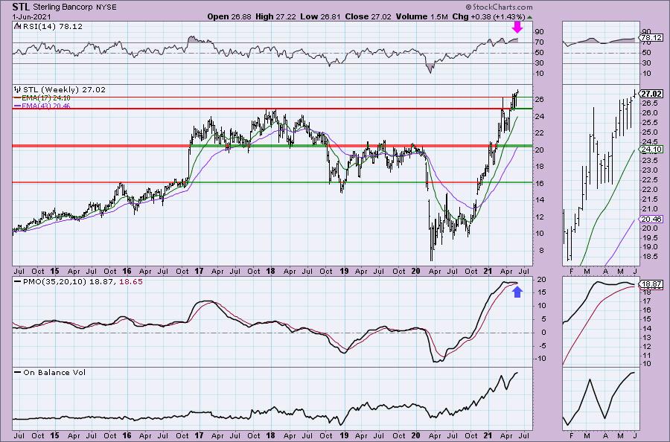
Task: Click the boxed 24.10 EMA tag at right
Action: click(x=651, y=150)
